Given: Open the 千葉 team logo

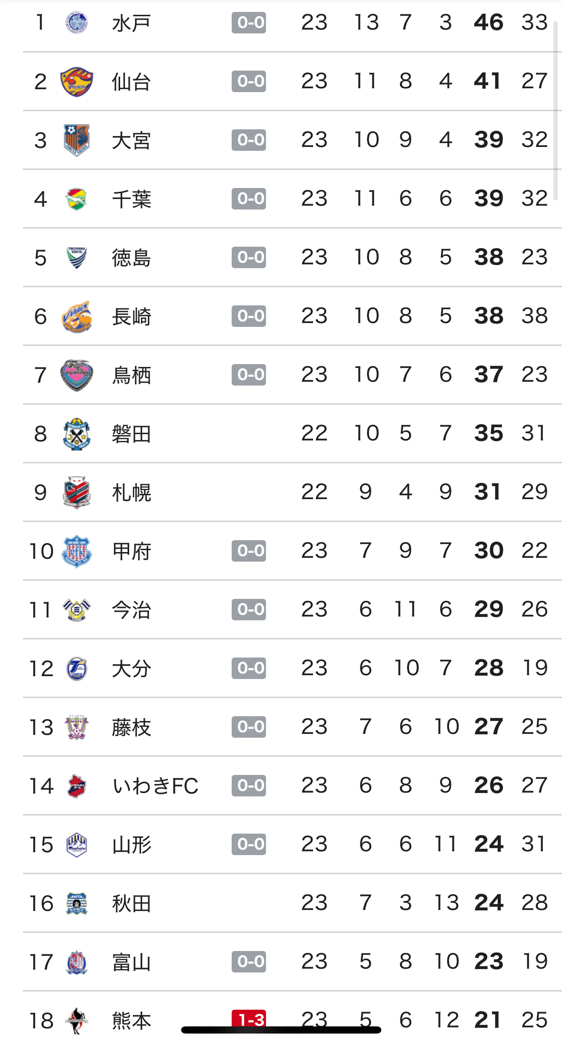Looking at the screenshot, I should point(76,199).
